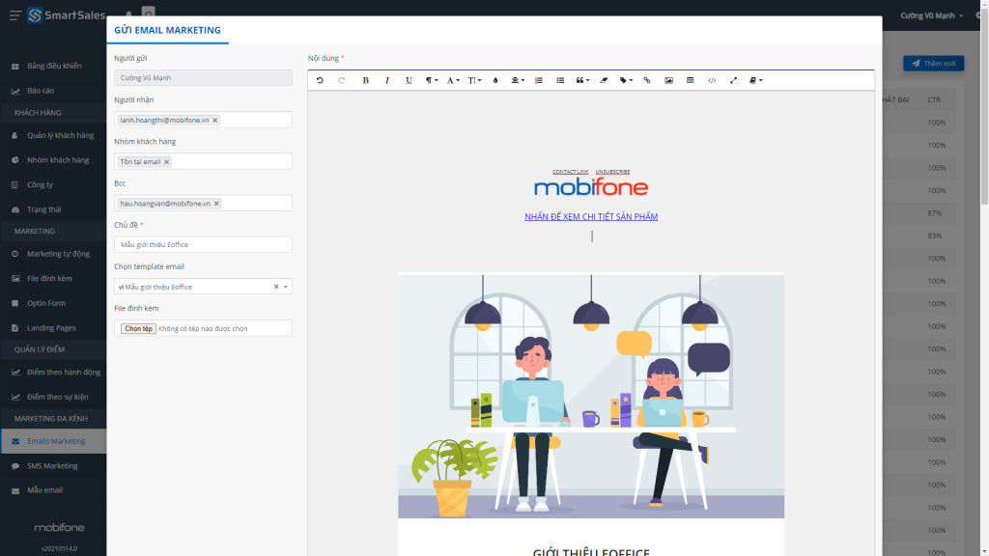Insert image via picture icon
Viewport: 989px width, 556px height.
click(668, 80)
